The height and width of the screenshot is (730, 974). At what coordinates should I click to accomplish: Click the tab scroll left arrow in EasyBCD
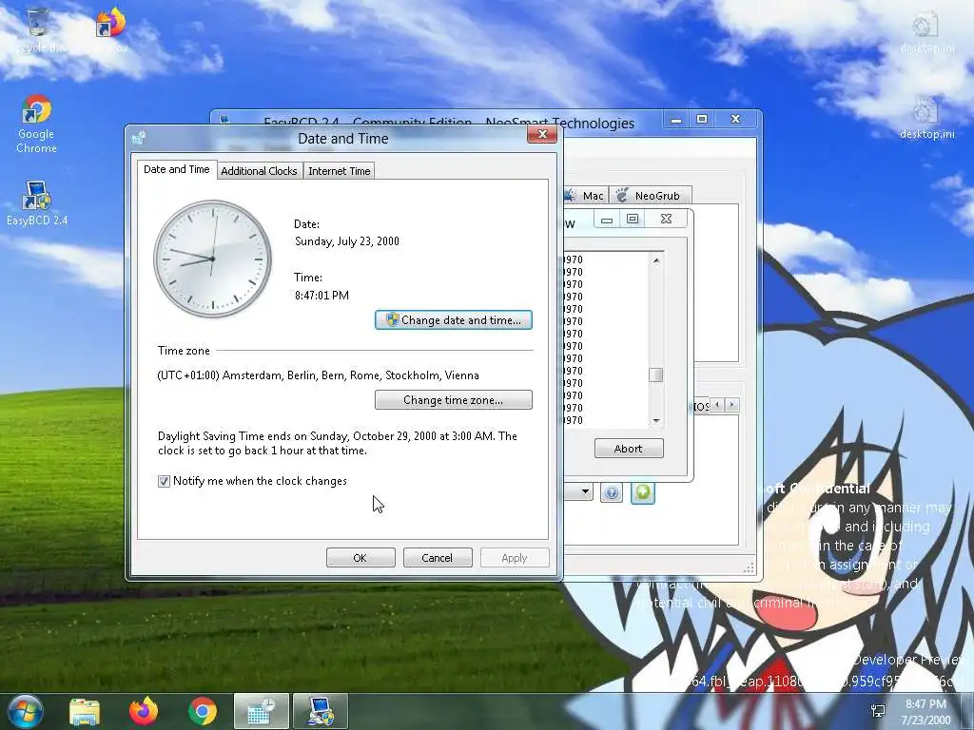click(717, 405)
